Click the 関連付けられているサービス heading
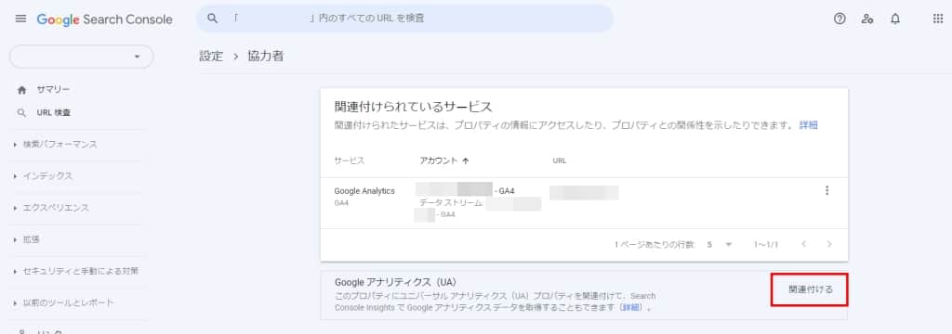952x334 pixels. click(x=413, y=108)
